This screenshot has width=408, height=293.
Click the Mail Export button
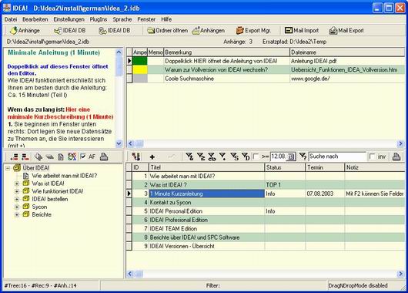(x=346, y=31)
